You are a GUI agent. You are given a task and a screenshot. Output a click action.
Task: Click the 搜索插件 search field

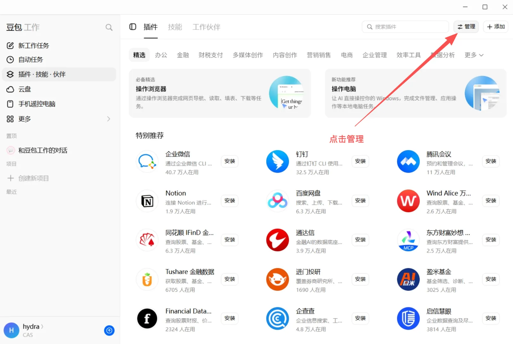click(x=405, y=27)
